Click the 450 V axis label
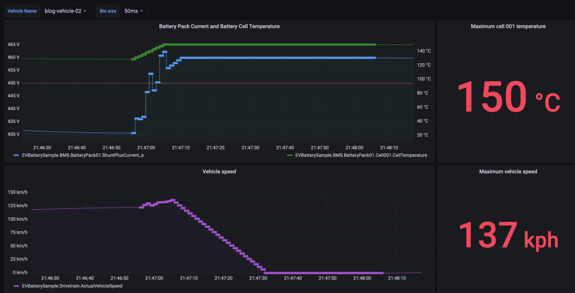This screenshot has height=293, width=575. coord(13,83)
